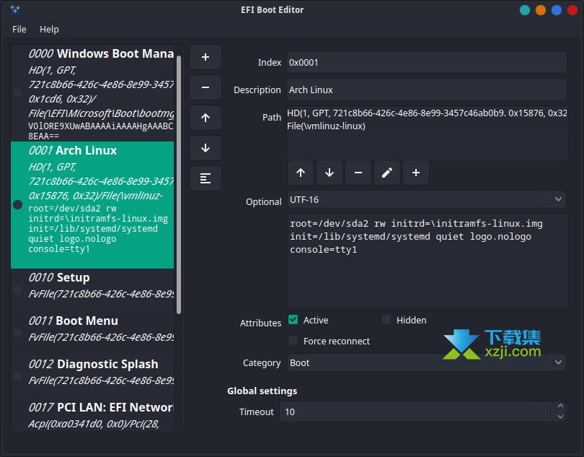Remove the selected boot entry
Image resolution: width=584 pixels, height=457 pixels.
(x=205, y=87)
